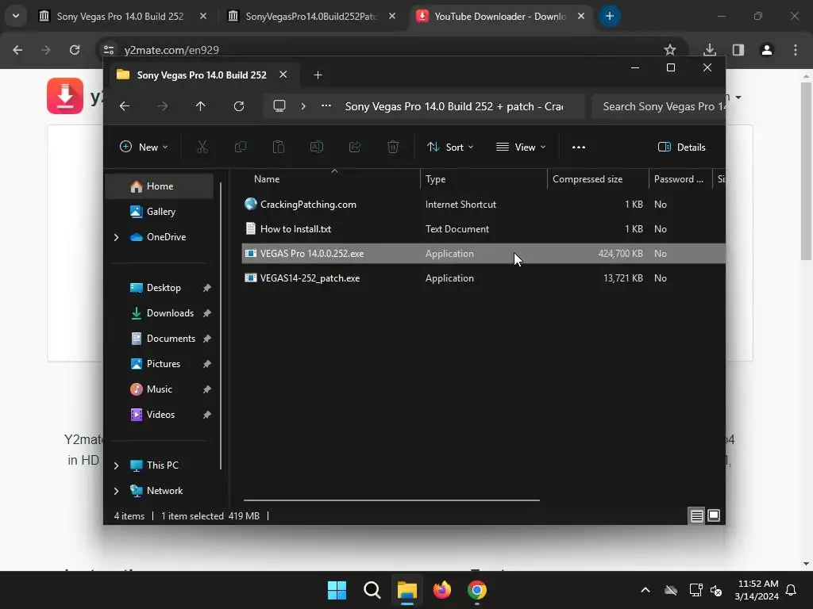The width and height of the screenshot is (813, 609).
Task: Close the Sony Vegas Pro Explorer tab
Action: coord(283,75)
